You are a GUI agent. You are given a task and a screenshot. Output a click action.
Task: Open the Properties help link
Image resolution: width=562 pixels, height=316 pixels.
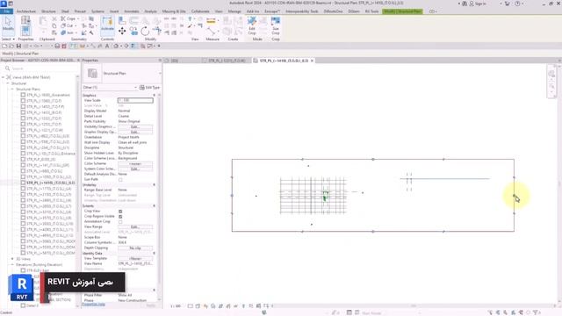(94, 305)
